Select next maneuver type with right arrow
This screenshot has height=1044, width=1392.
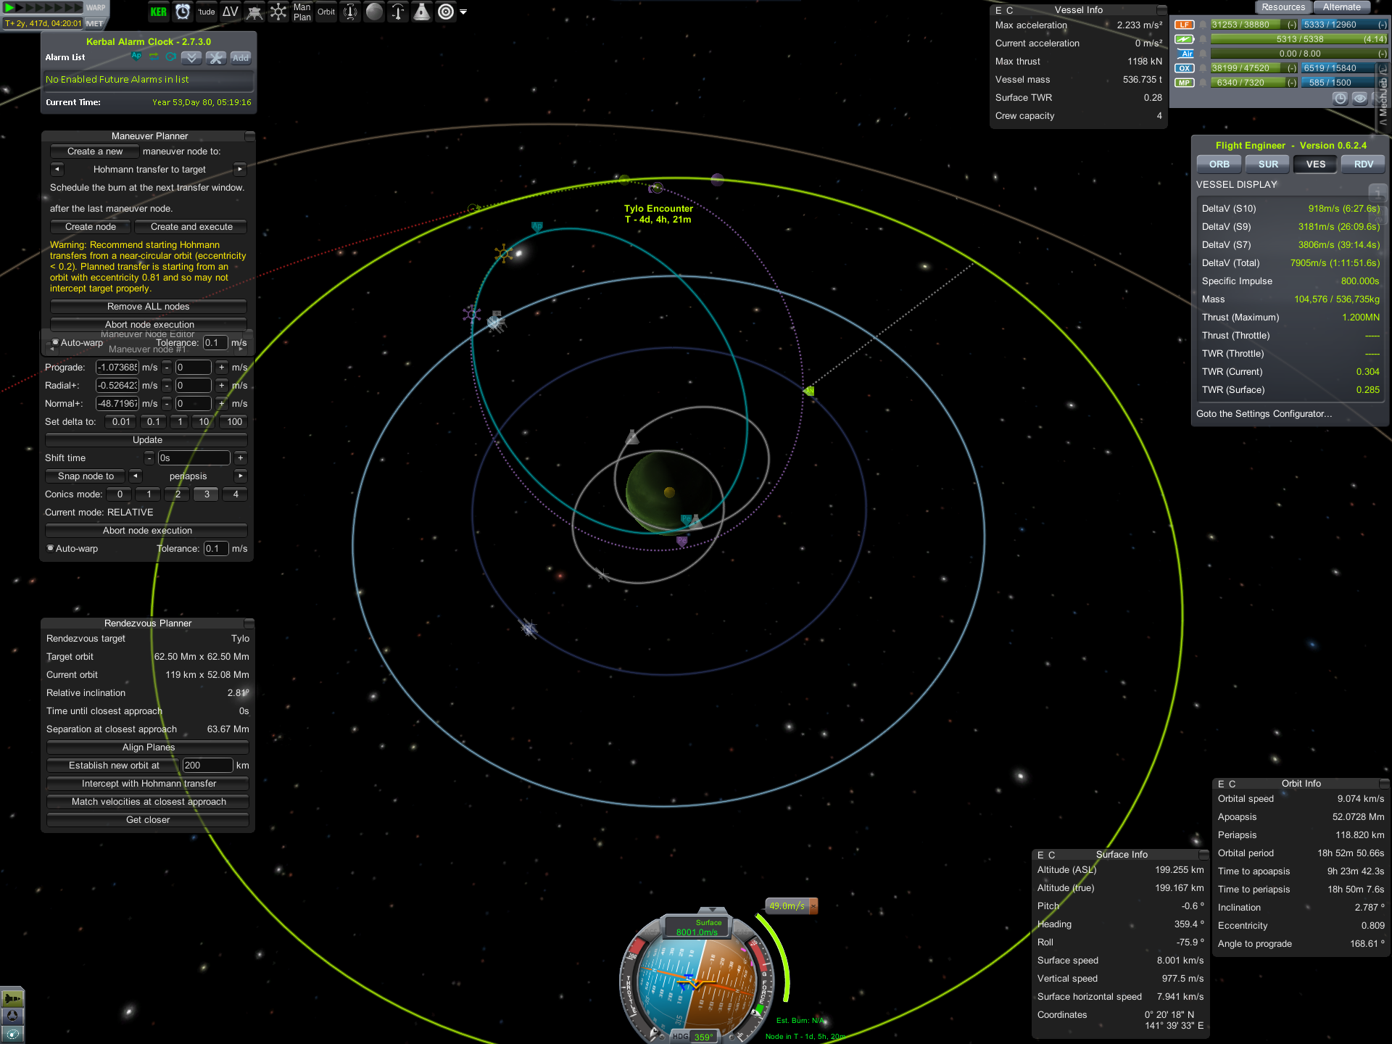click(x=240, y=169)
